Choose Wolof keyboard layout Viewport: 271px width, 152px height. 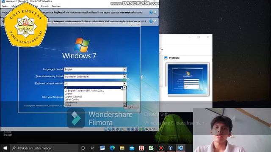coord(94,105)
